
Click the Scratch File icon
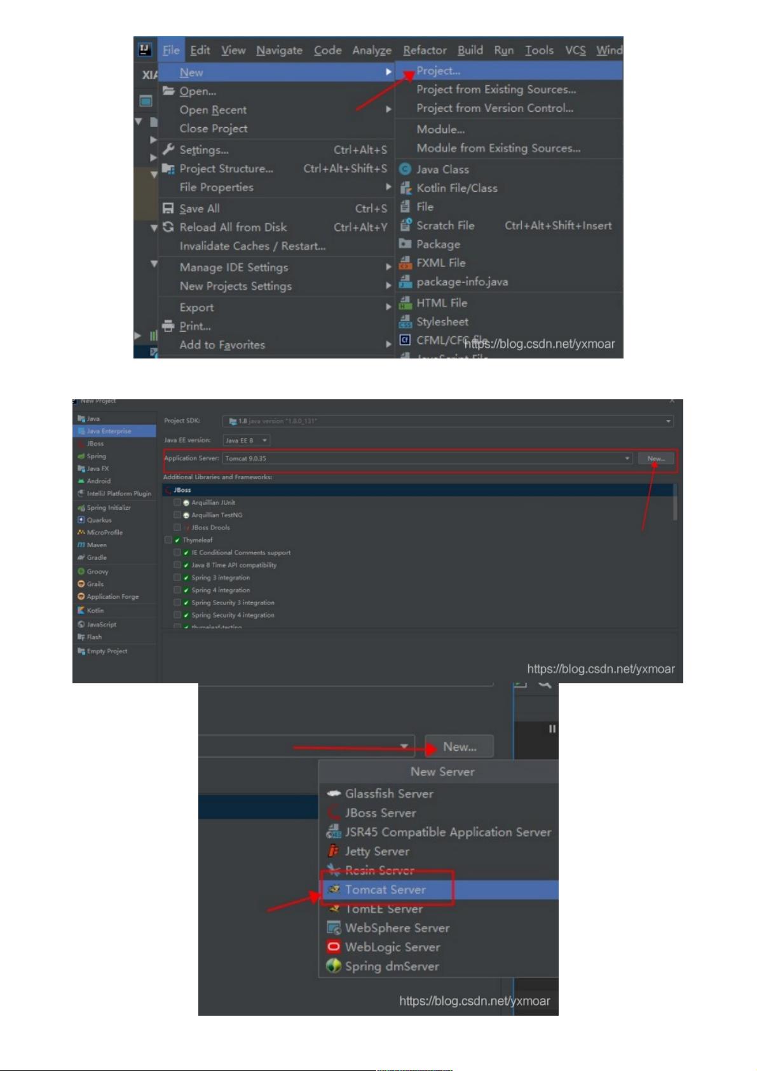point(406,225)
